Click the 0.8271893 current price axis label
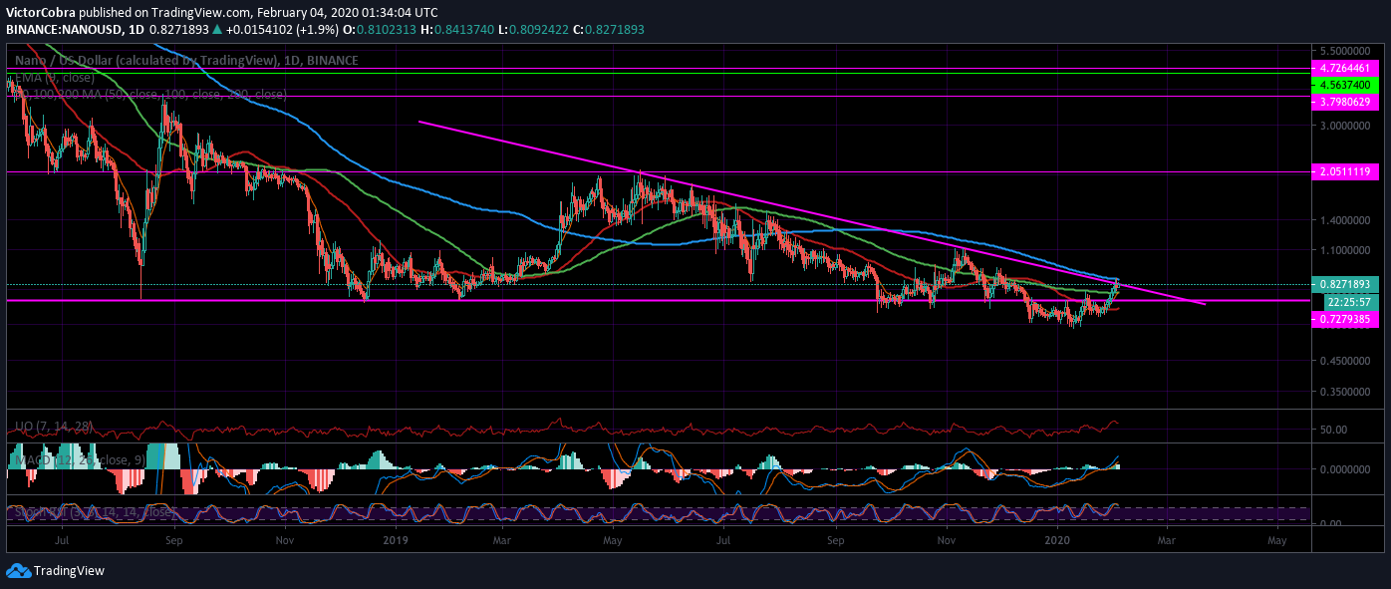 pyautogui.click(x=1344, y=284)
